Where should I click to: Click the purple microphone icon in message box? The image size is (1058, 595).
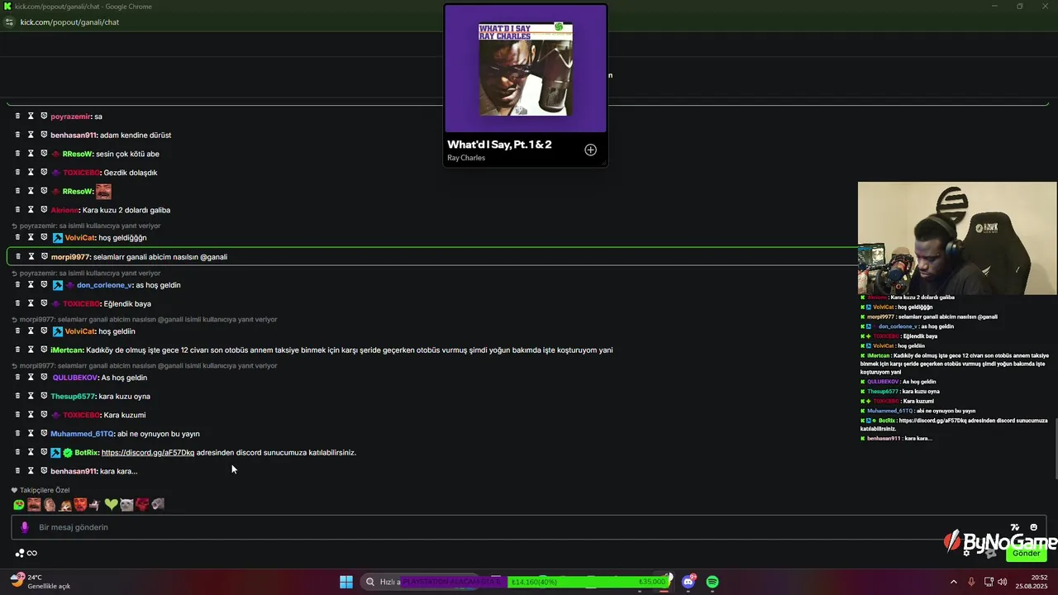pos(24,527)
